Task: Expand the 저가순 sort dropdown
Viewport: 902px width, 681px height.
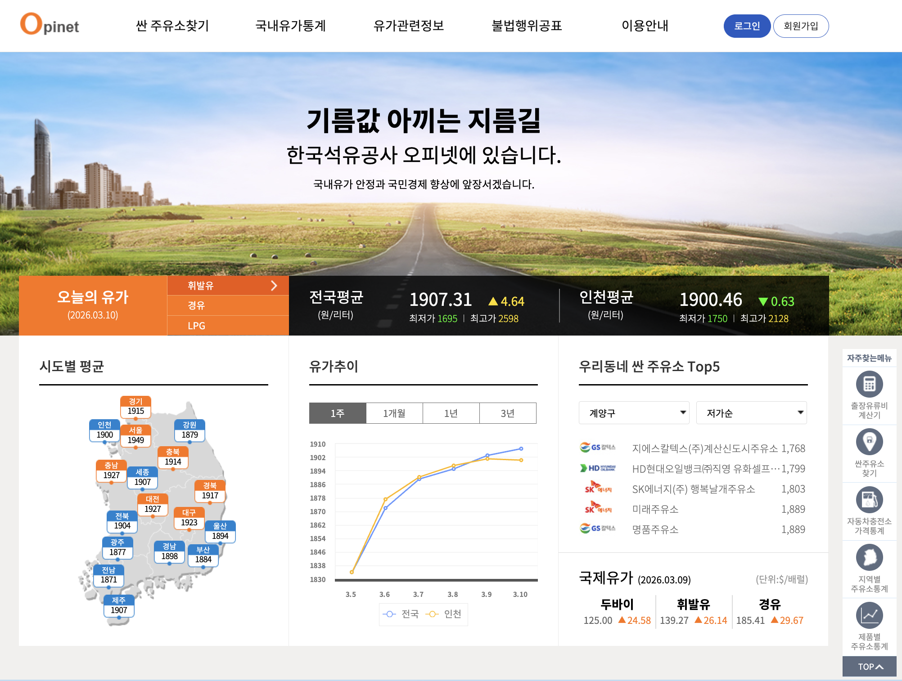Action: click(x=751, y=413)
